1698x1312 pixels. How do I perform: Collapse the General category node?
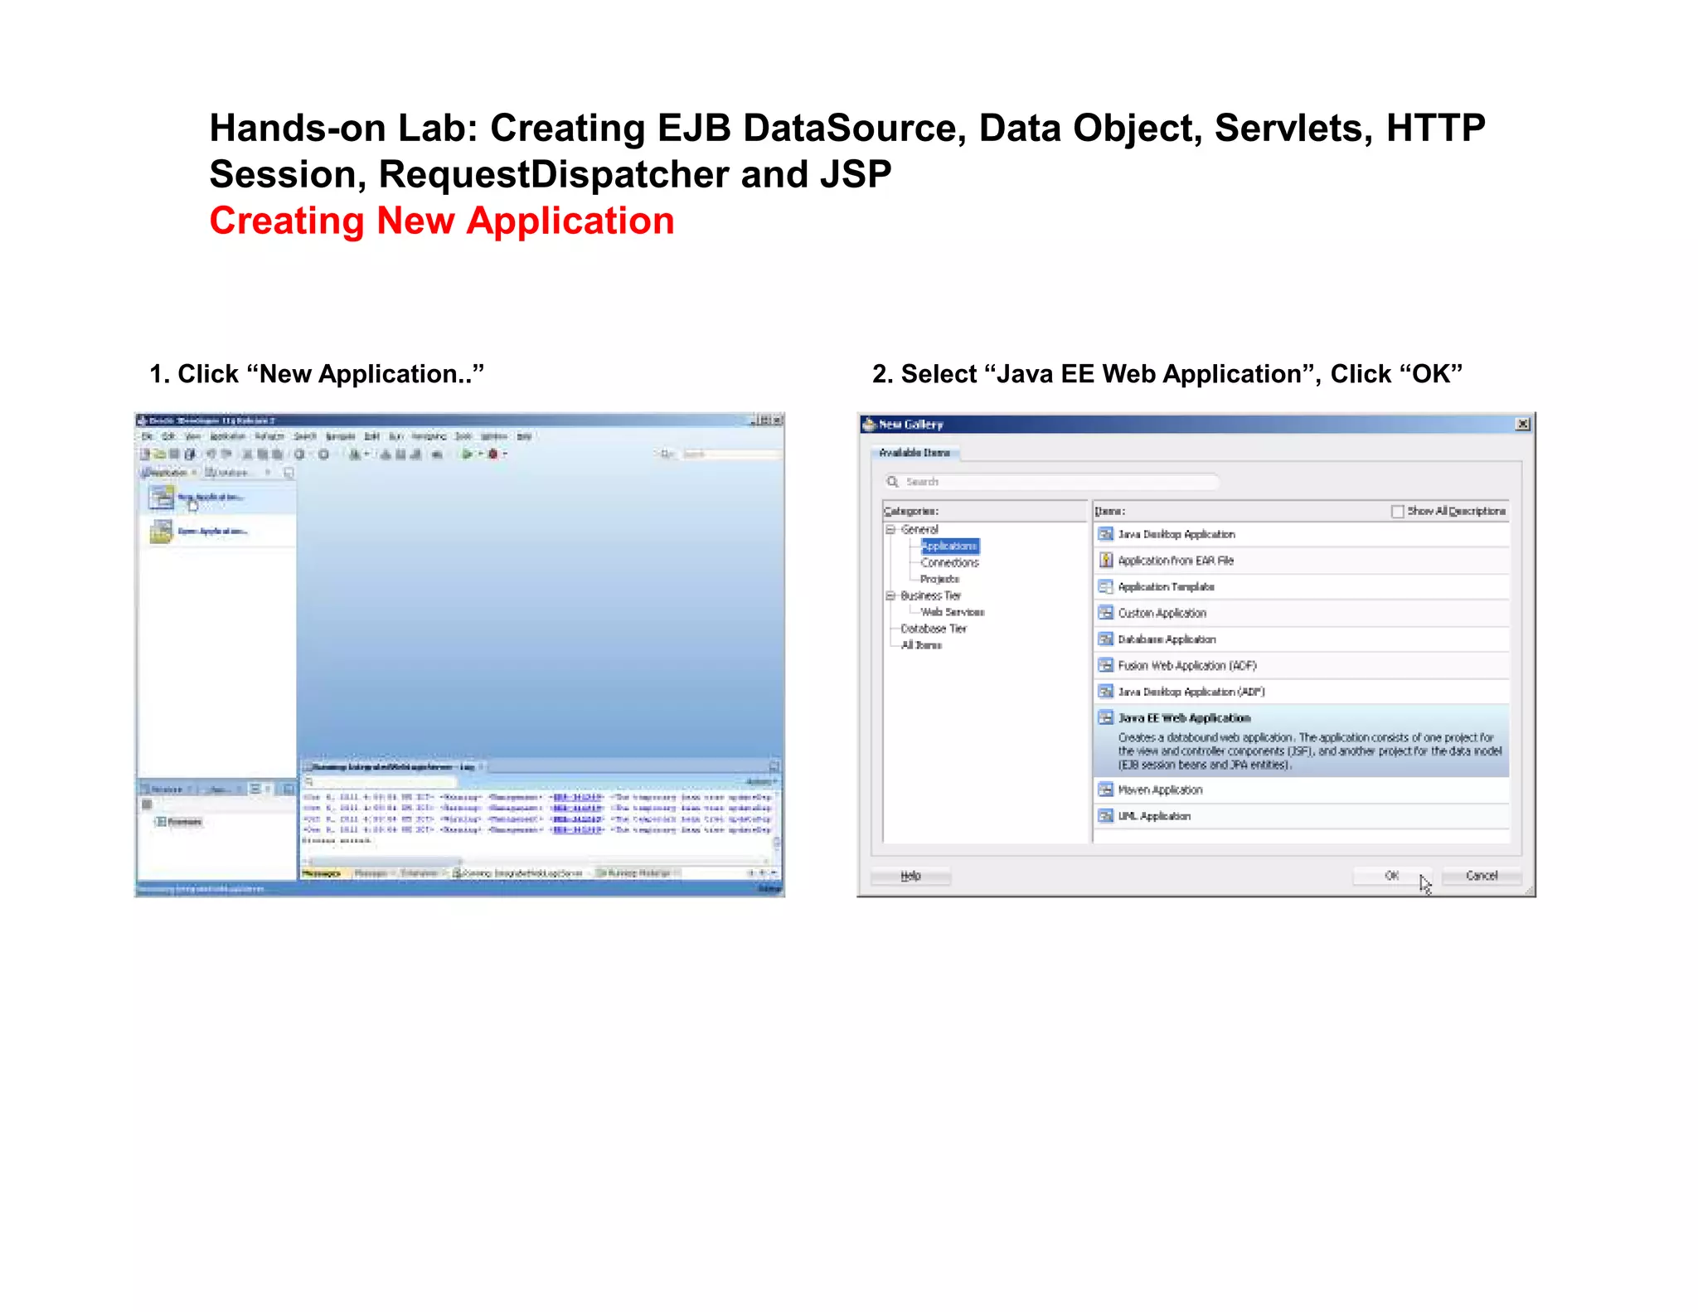click(890, 529)
